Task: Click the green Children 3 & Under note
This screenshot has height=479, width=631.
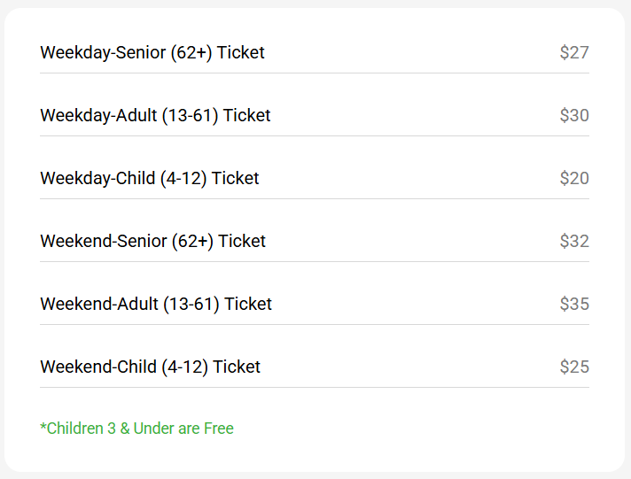Action: pyautogui.click(x=136, y=429)
